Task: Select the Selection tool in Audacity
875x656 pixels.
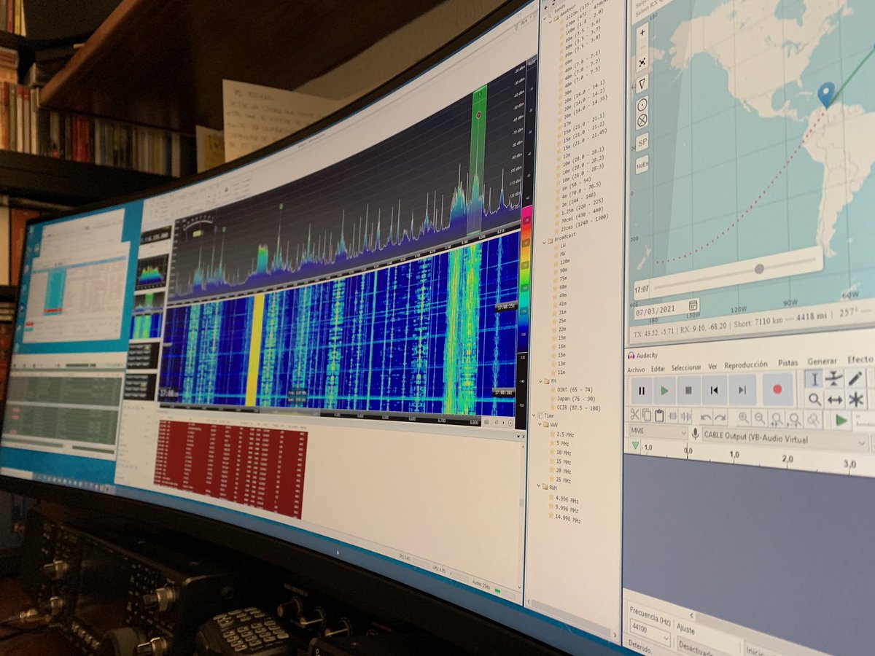Action: [813, 377]
